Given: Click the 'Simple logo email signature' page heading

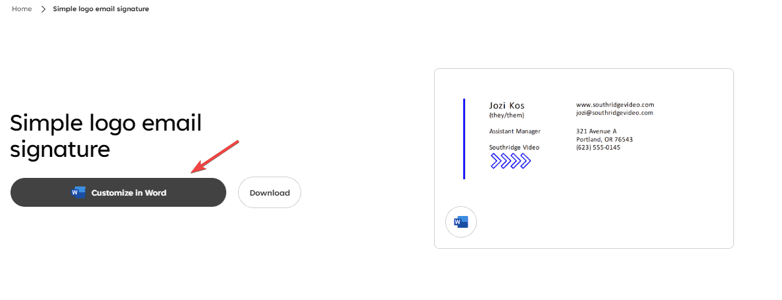Looking at the screenshot, I should pos(106,136).
